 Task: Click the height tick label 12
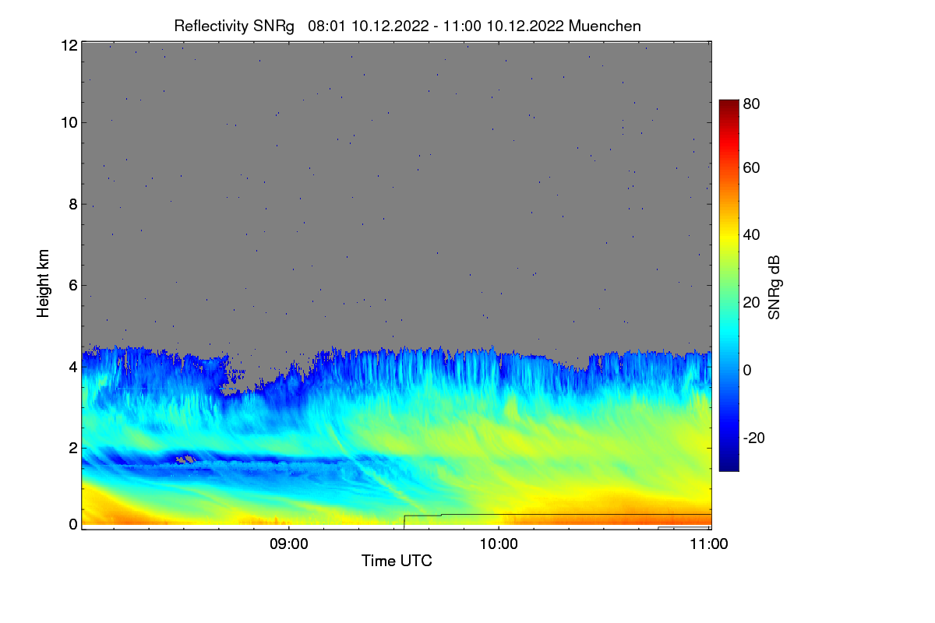(x=69, y=45)
